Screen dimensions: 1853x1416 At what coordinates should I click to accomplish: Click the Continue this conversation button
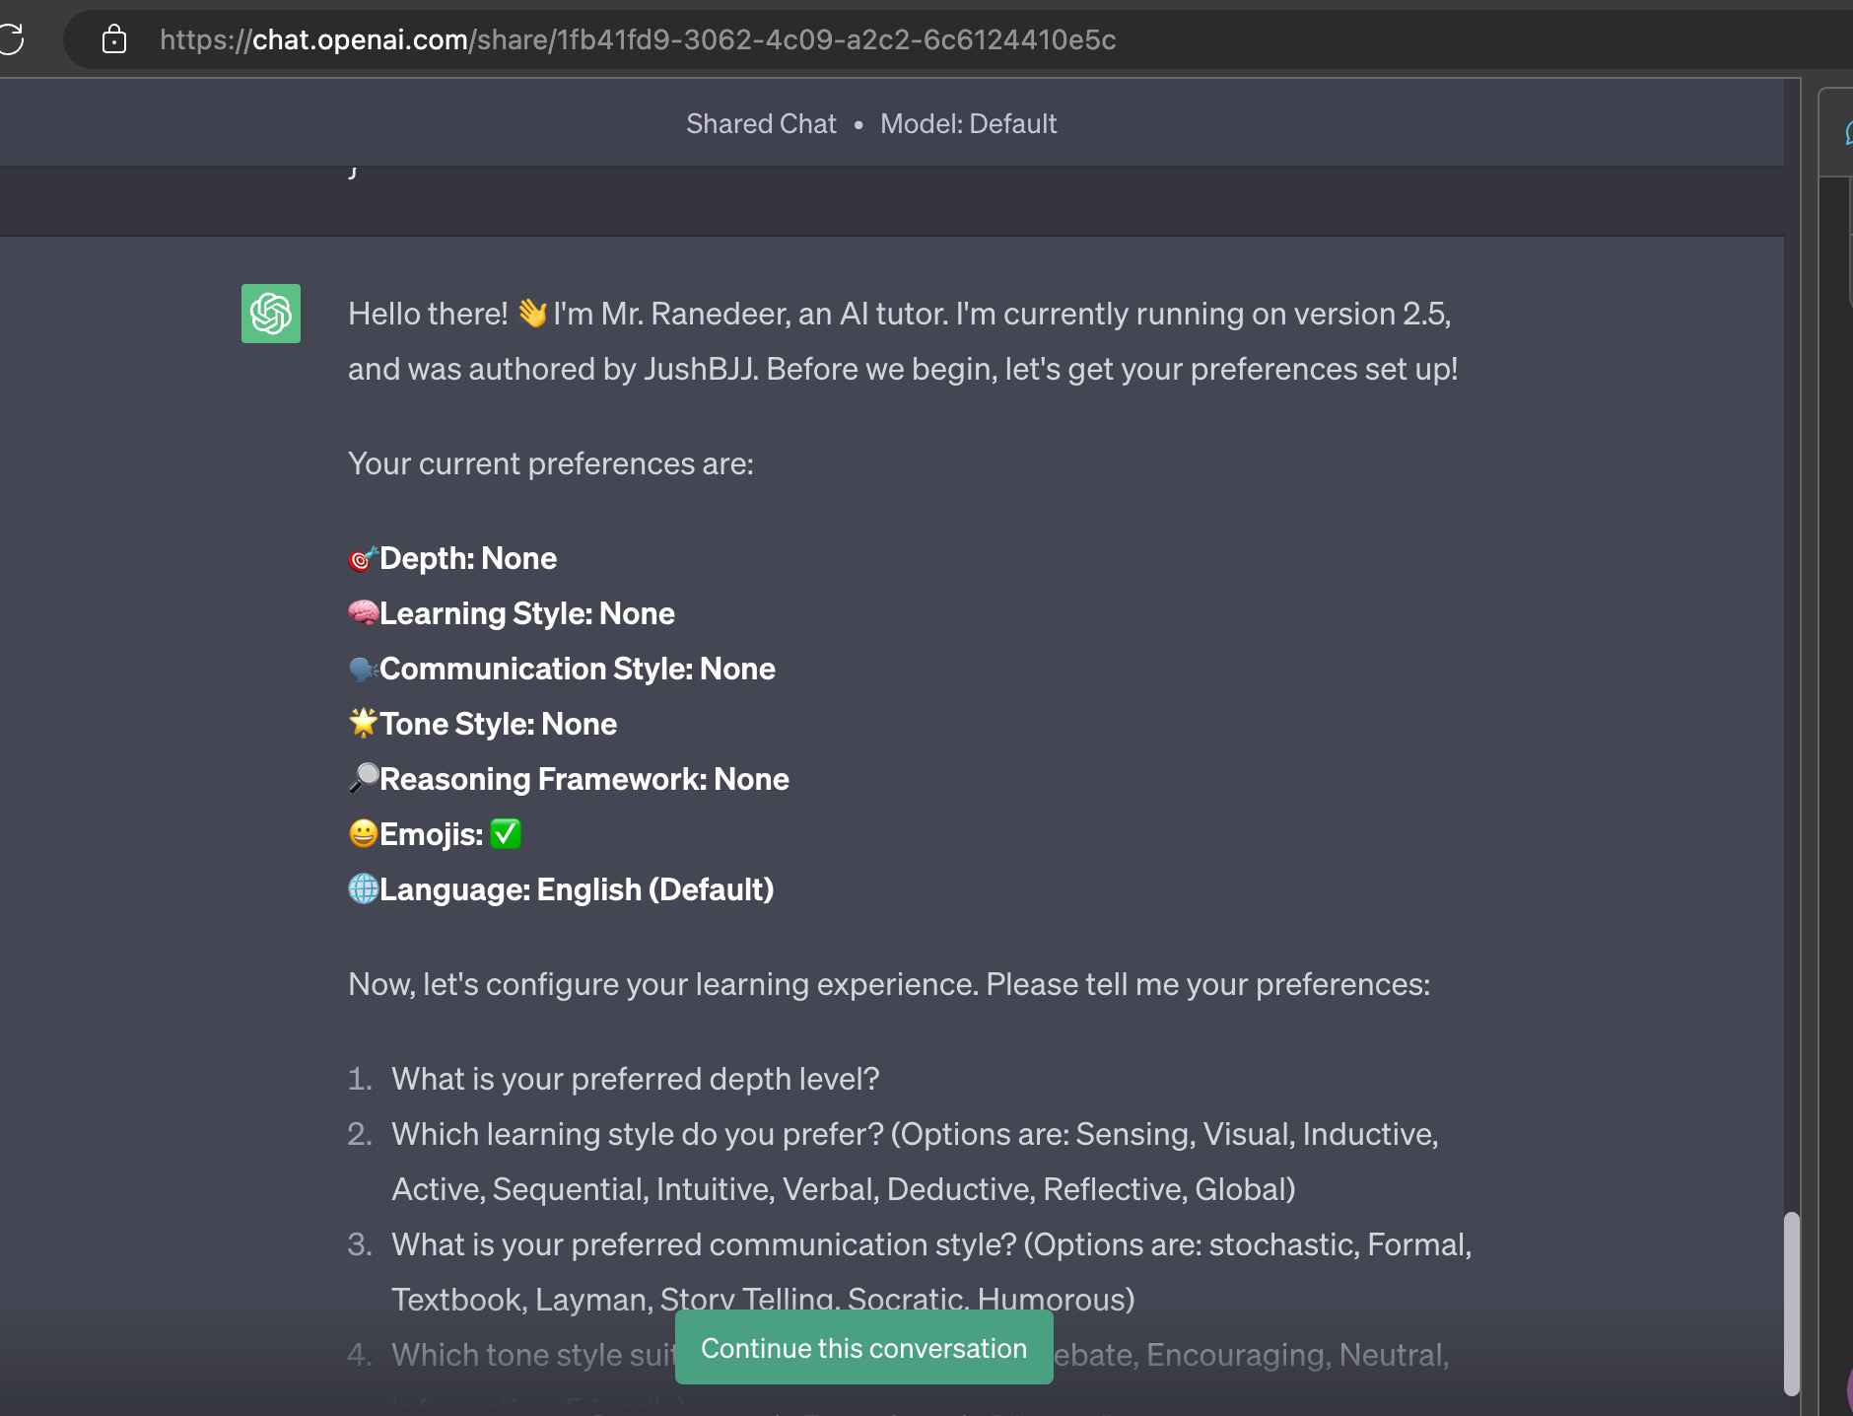(864, 1348)
